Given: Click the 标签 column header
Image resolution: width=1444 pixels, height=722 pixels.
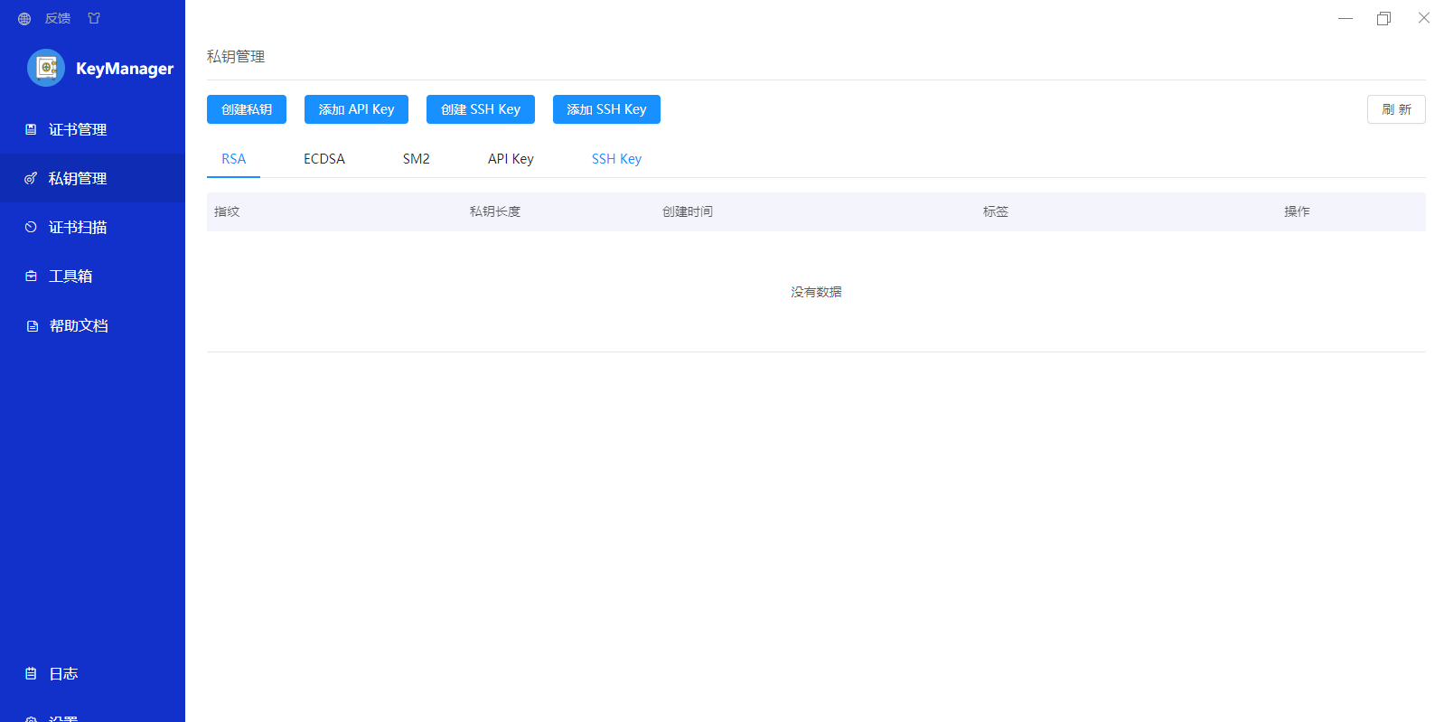Looking at the screenshot, I should coord(996,211).
